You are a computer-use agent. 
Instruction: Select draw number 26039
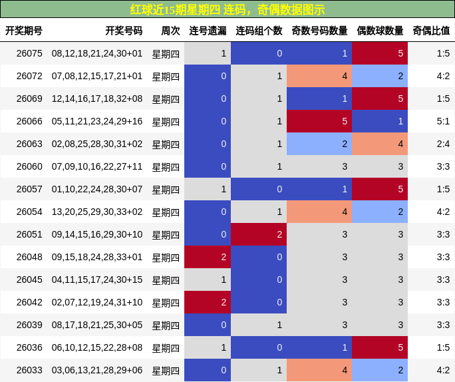pos(29,325)
